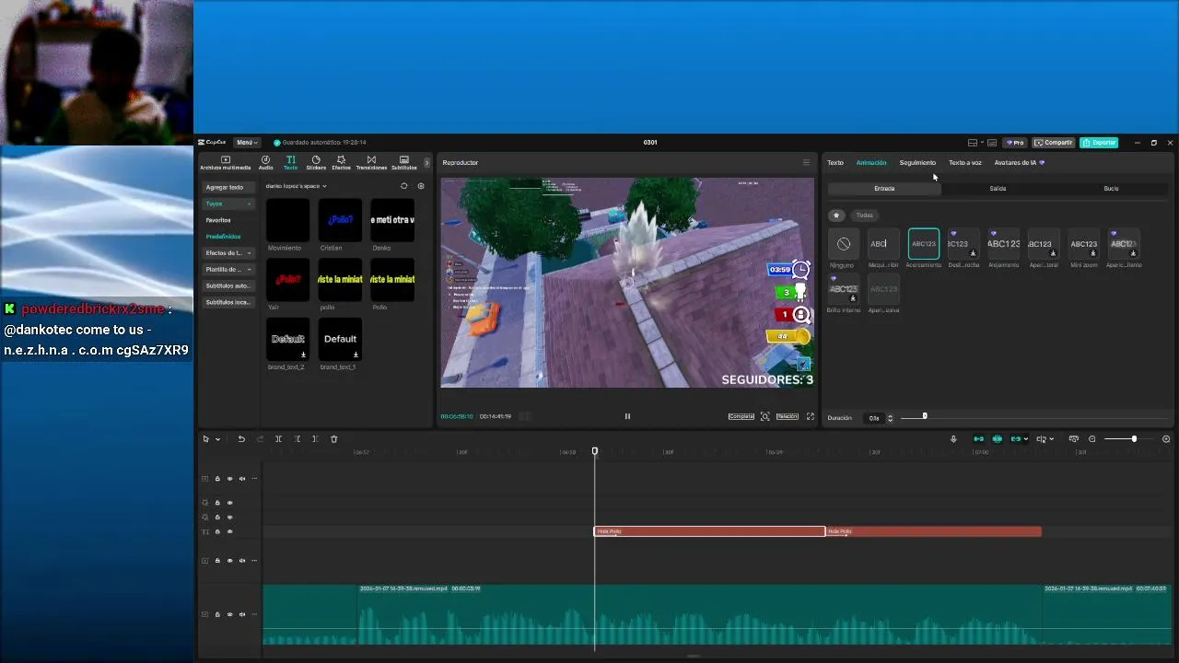Refresh the text presets list

pyautogui.click(x=403, y=186)
